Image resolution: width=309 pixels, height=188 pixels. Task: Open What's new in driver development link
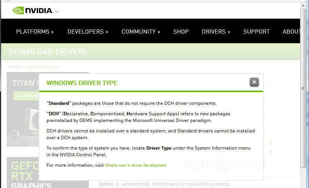point(135,165)
